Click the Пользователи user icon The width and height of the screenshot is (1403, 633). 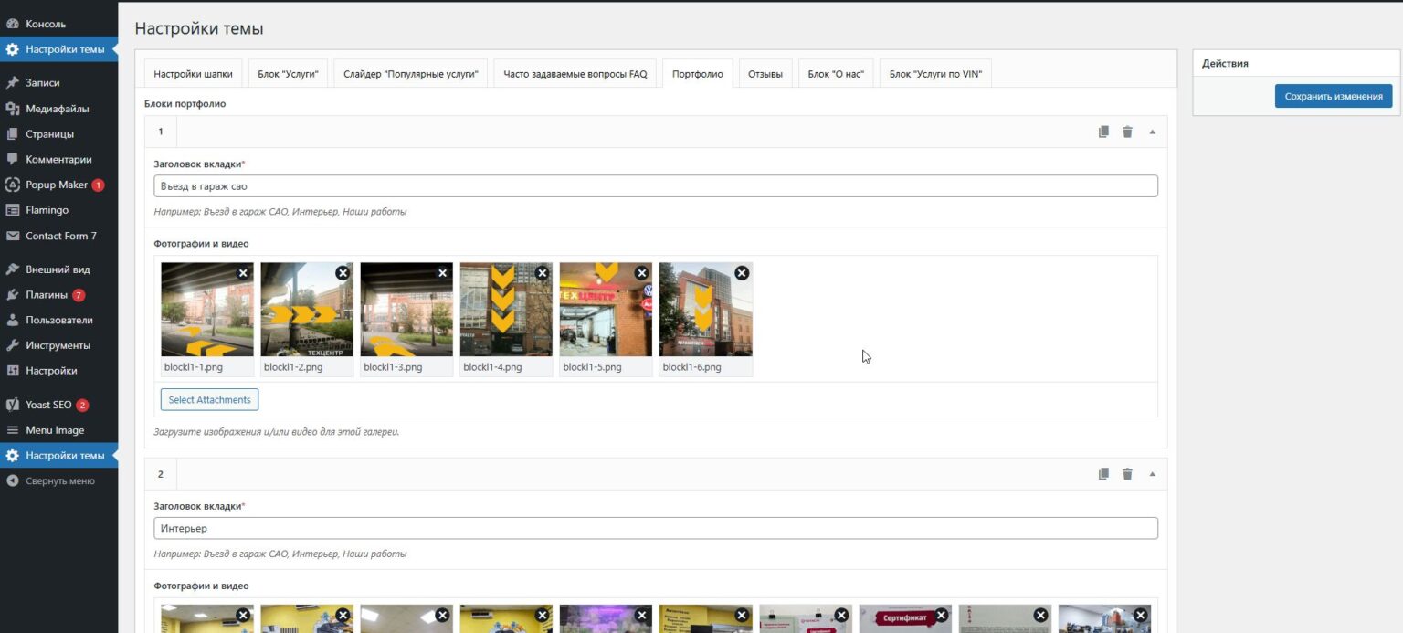13,321
